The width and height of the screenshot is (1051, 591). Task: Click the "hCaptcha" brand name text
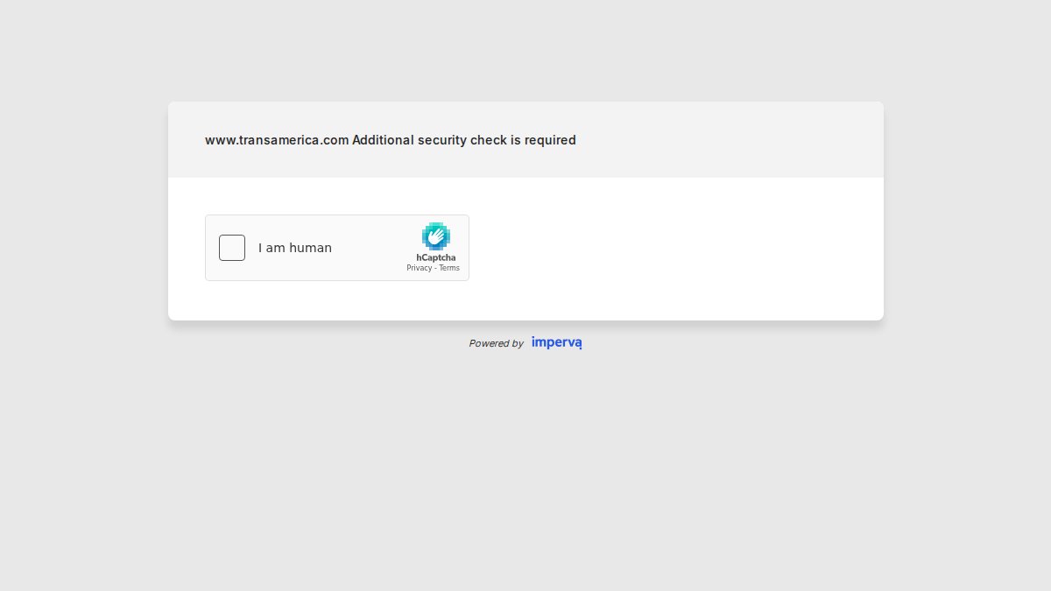click(436, 257)
